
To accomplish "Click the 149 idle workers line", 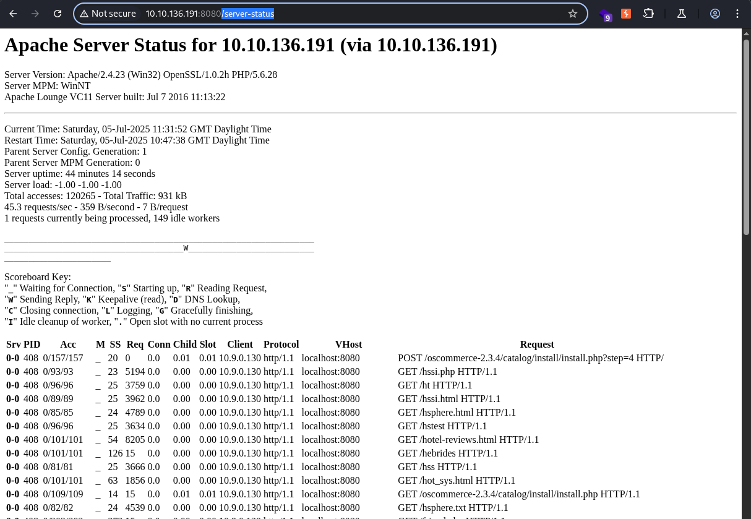I will coord(112,218).
